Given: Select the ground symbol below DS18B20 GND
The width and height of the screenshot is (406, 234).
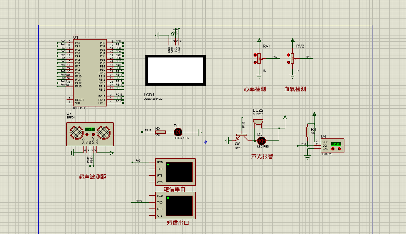Looking at the screenshot, I should tap(308, 157).
